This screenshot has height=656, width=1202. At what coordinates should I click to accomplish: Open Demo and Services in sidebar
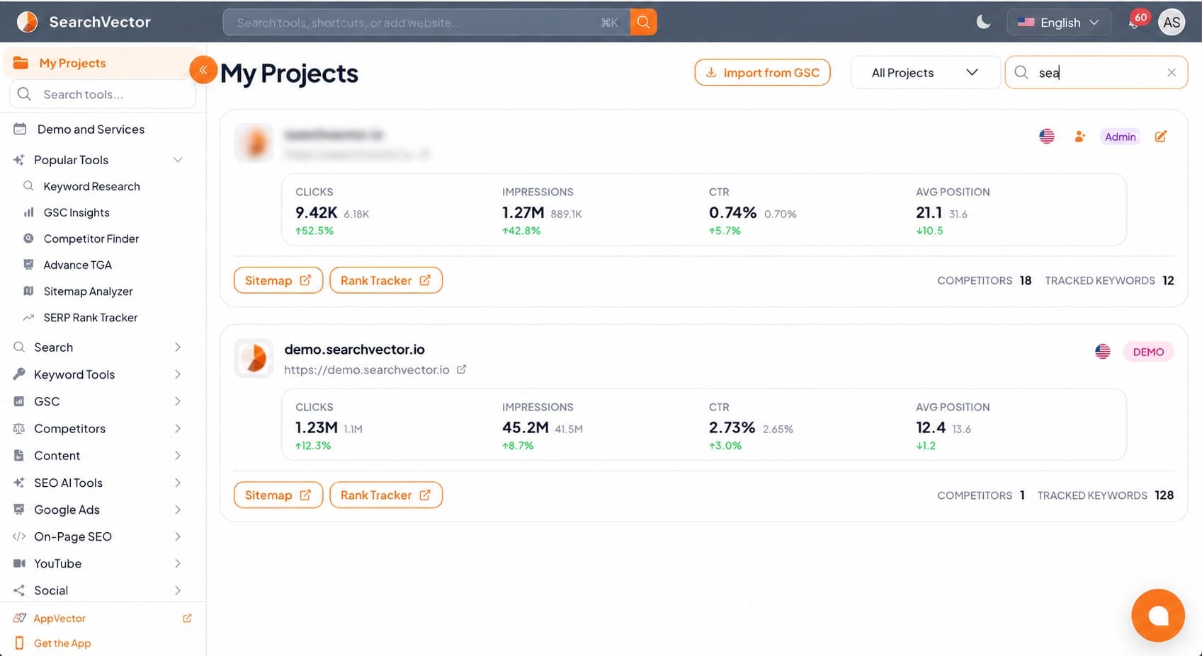coord(91,129)
